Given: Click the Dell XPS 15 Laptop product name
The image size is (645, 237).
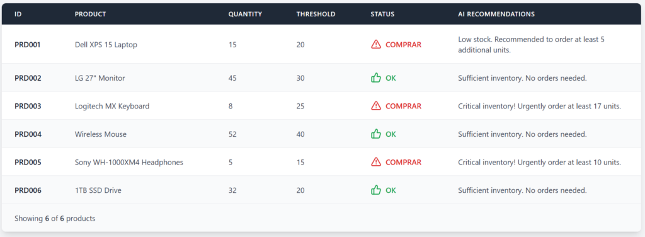Looking at the screenshot, I should (106, 45).
